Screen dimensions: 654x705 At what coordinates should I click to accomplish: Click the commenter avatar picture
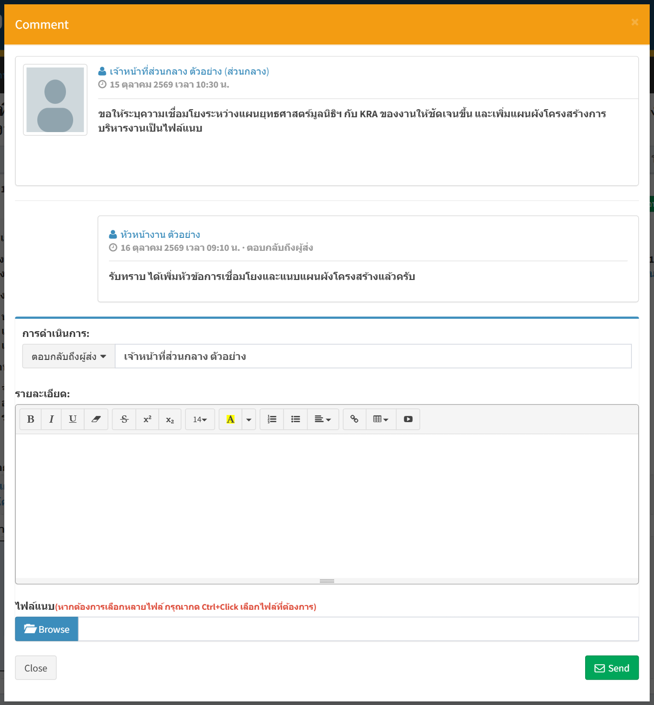pos(55,100)
